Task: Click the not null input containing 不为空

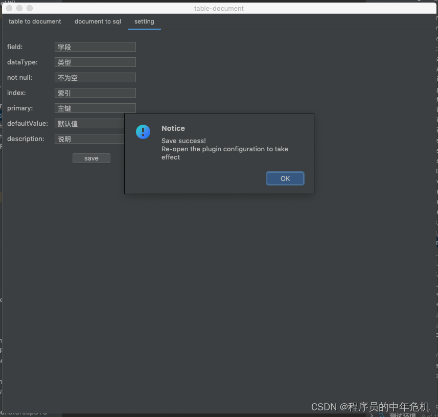Action: pos(95,77)
